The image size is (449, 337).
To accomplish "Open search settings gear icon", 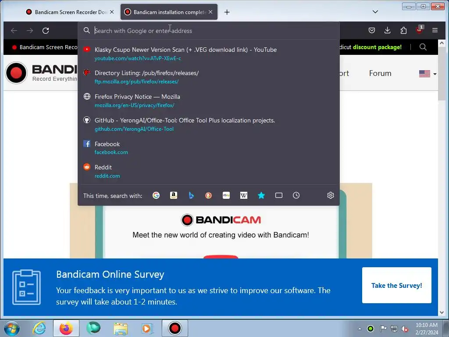I will (x=331, y=195).
